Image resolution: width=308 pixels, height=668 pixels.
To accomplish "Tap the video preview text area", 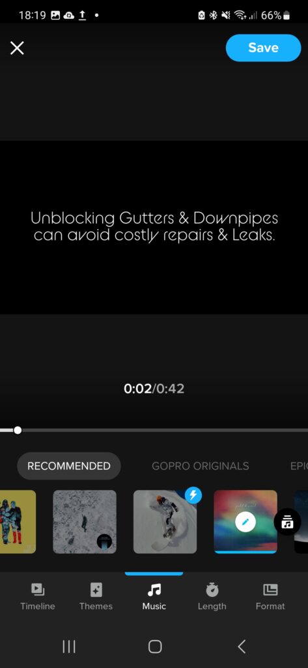I will [154, 227].
